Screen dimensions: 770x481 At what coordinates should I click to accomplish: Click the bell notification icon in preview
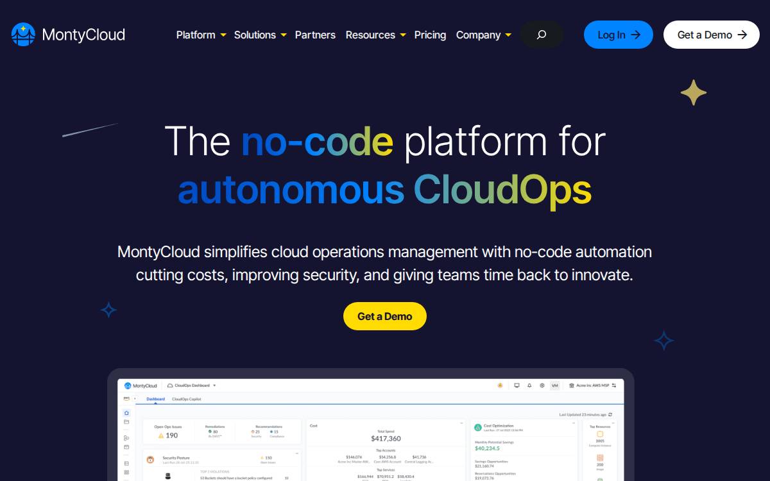pos(529,385)
